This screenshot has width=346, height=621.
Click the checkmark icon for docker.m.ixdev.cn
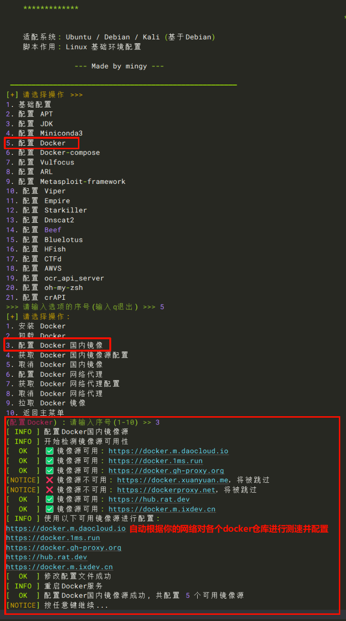49,509
